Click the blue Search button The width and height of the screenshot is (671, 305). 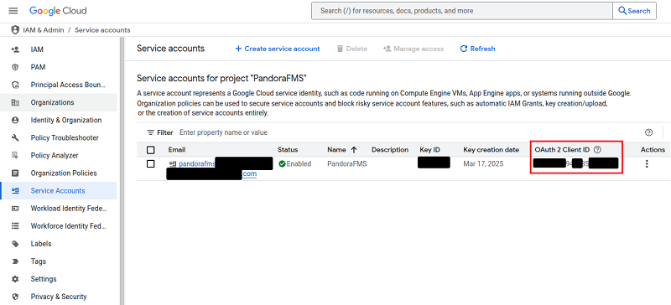[x=635, y=11]
